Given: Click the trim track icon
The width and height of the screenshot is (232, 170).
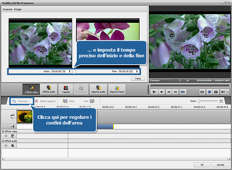Looking at the screenshot, I should [13, 126].
